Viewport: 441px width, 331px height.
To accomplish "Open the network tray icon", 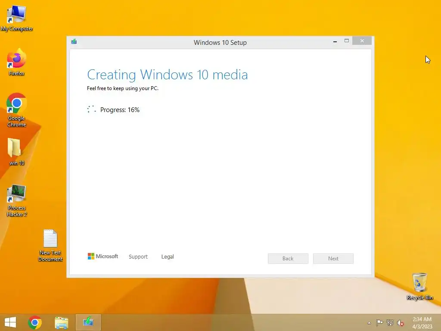I will click(x=390, y=322).
